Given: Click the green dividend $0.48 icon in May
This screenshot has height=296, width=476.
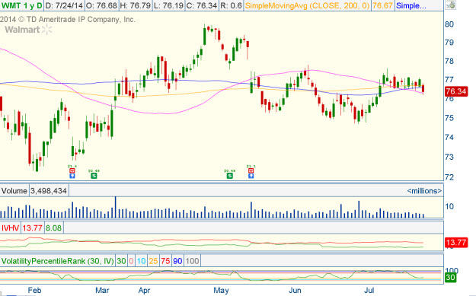Looking at the screenshot, I should click(x=230, y=176).
